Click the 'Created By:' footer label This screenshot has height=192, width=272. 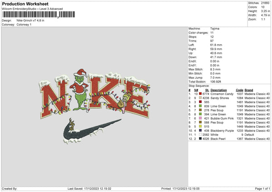tap(10, 188)
